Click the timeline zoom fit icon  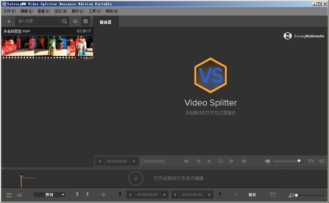tap(291, 196)
